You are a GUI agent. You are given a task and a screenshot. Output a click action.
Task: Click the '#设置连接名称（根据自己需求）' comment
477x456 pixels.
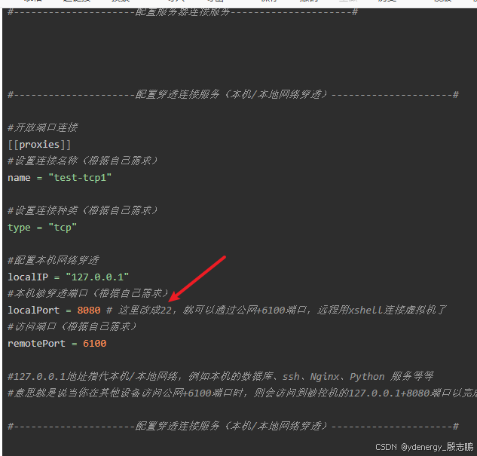82,161
